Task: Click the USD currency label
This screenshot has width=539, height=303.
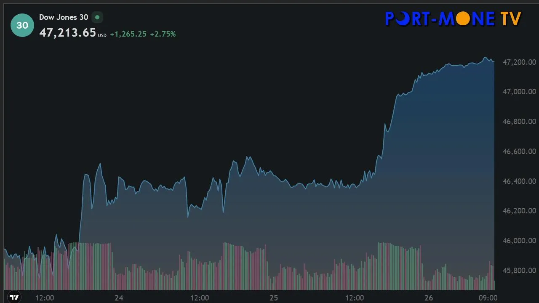Action: tap(102, 36)
